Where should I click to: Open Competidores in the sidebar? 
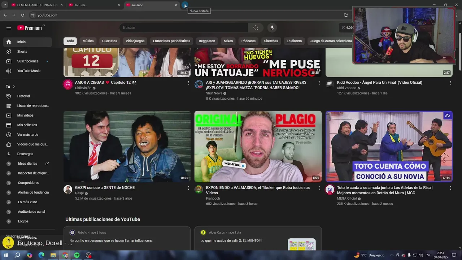pos(27,183)
